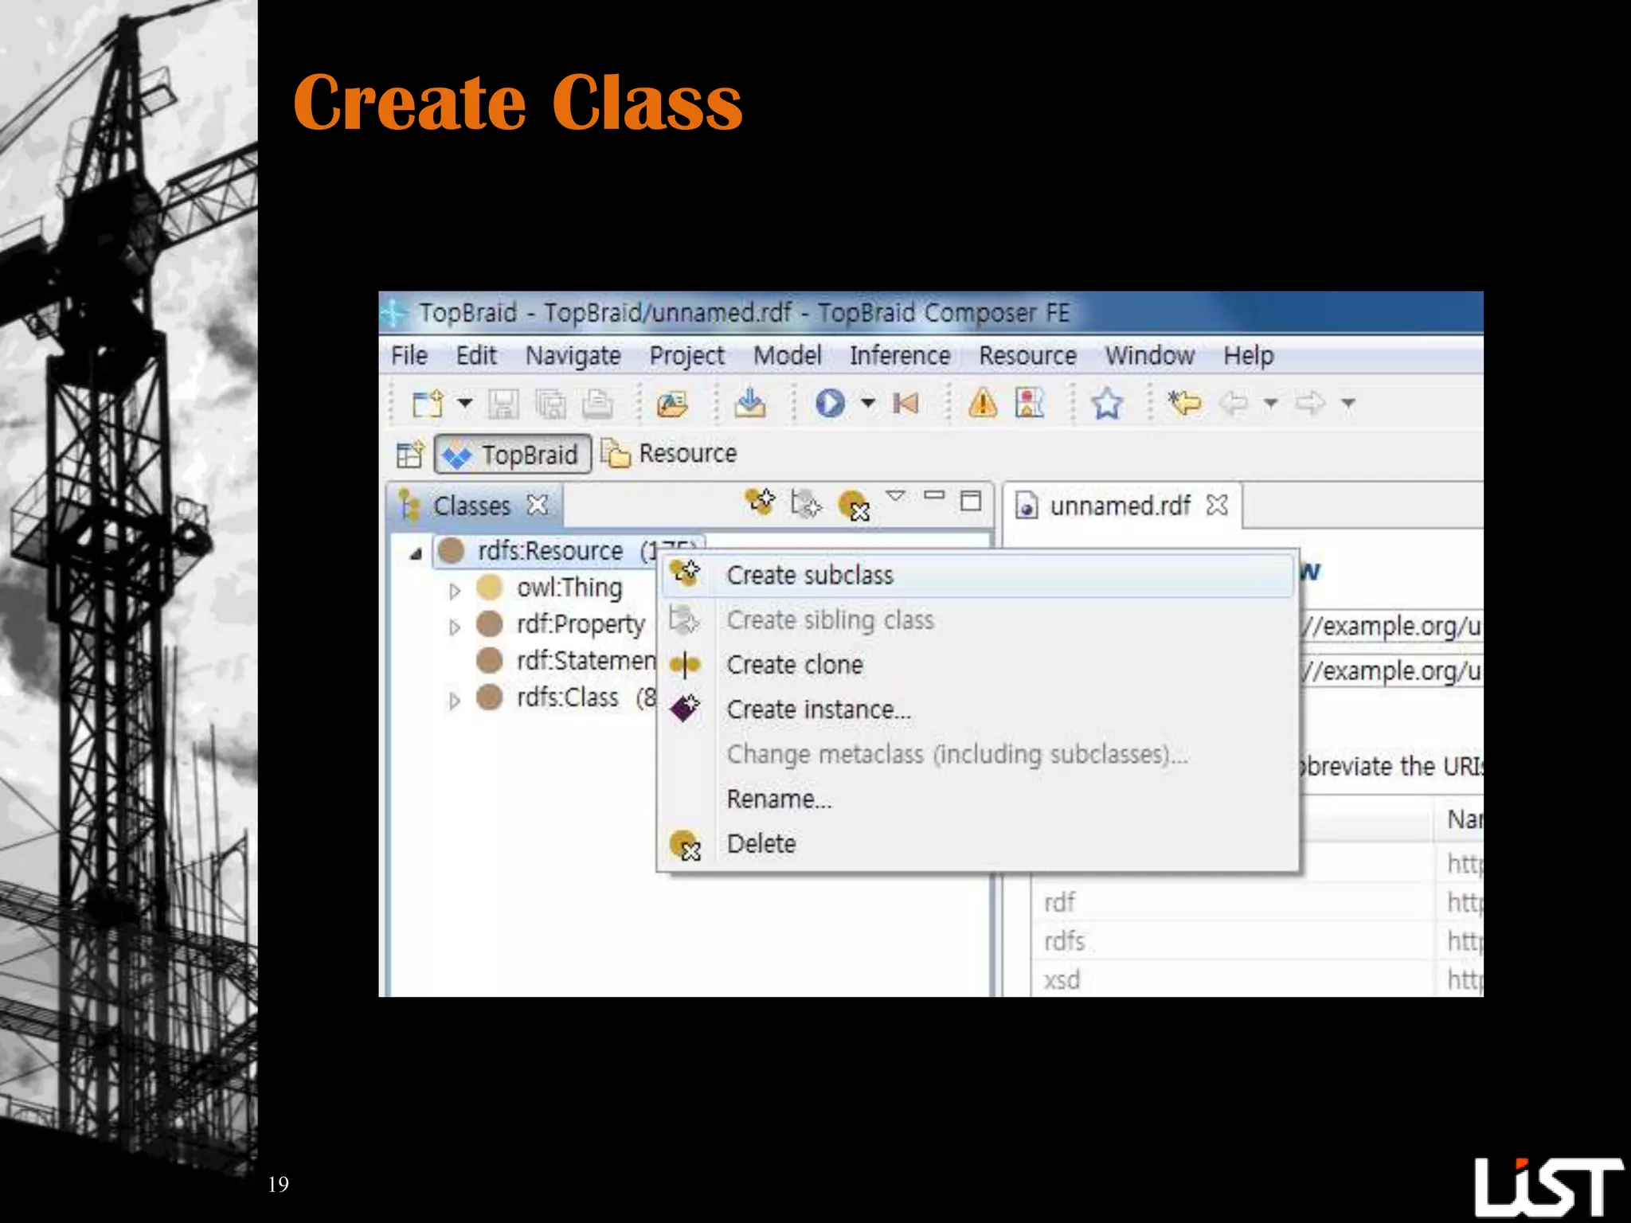Close the Classes view tab
Screen dimensions: 1631x1223
tap(538, 505)
